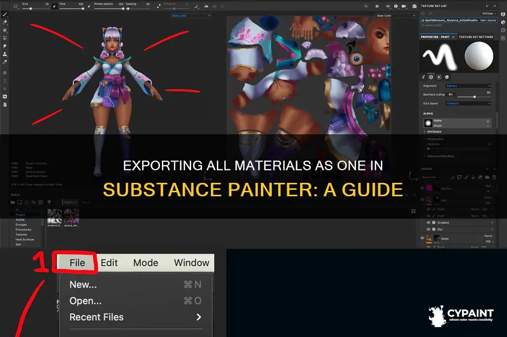Open the Recent Files submenu arrow
The image size is (507, 337).
[199, 317]
